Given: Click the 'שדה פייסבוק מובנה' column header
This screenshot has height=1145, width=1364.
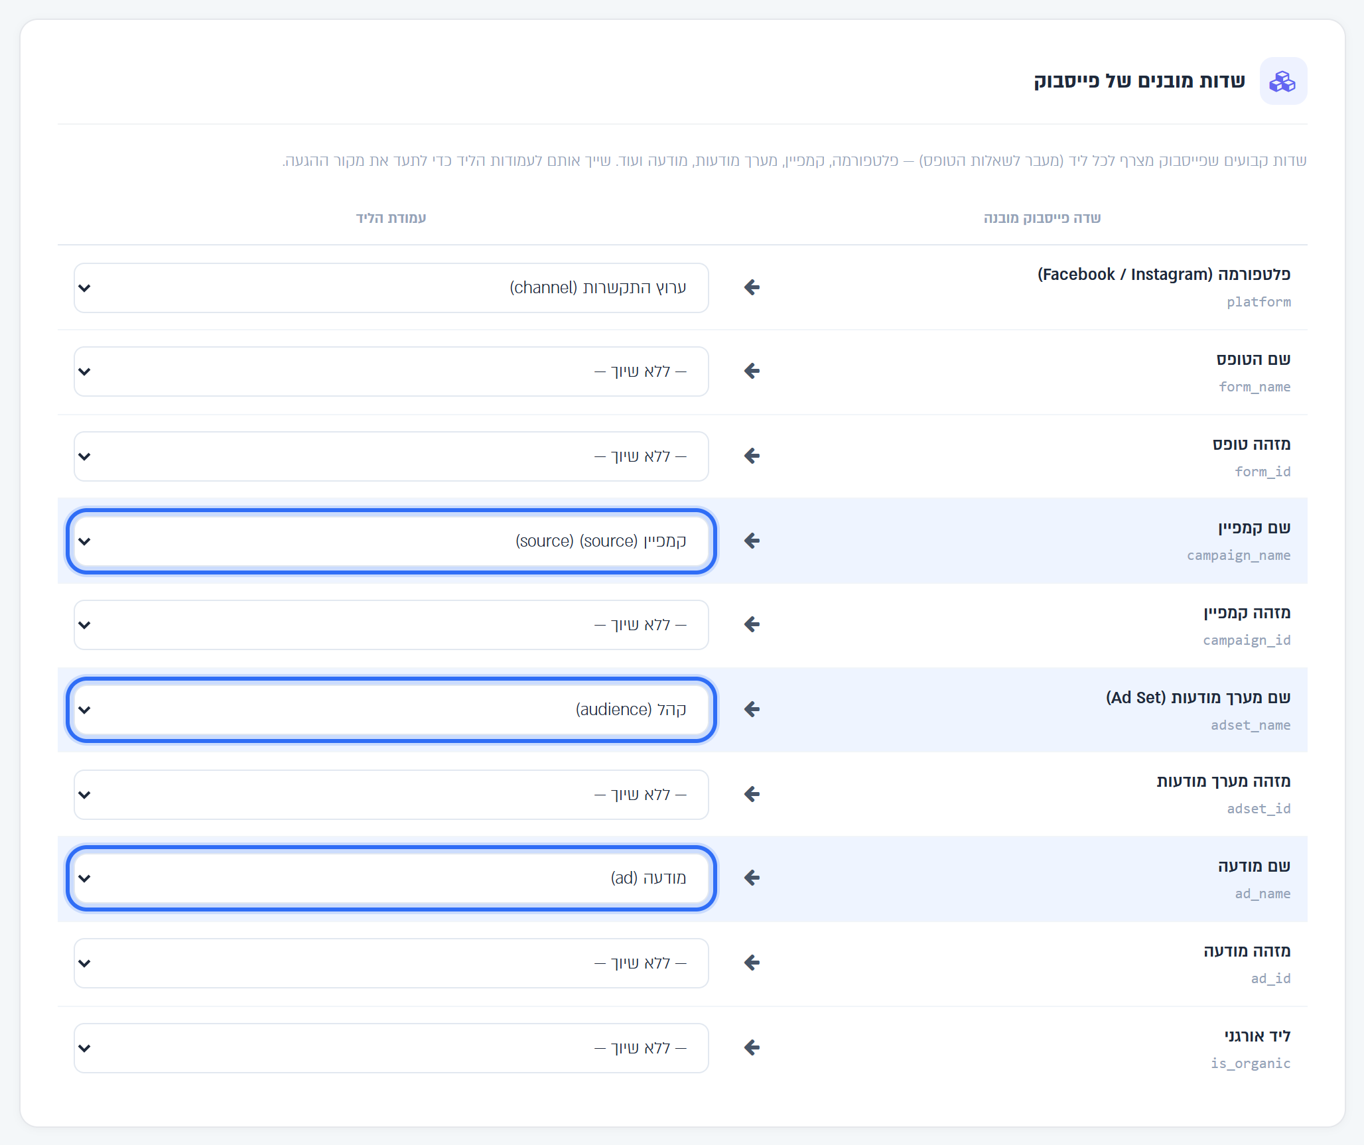Looking at the screenshot, I should (x=1042, y=218).
